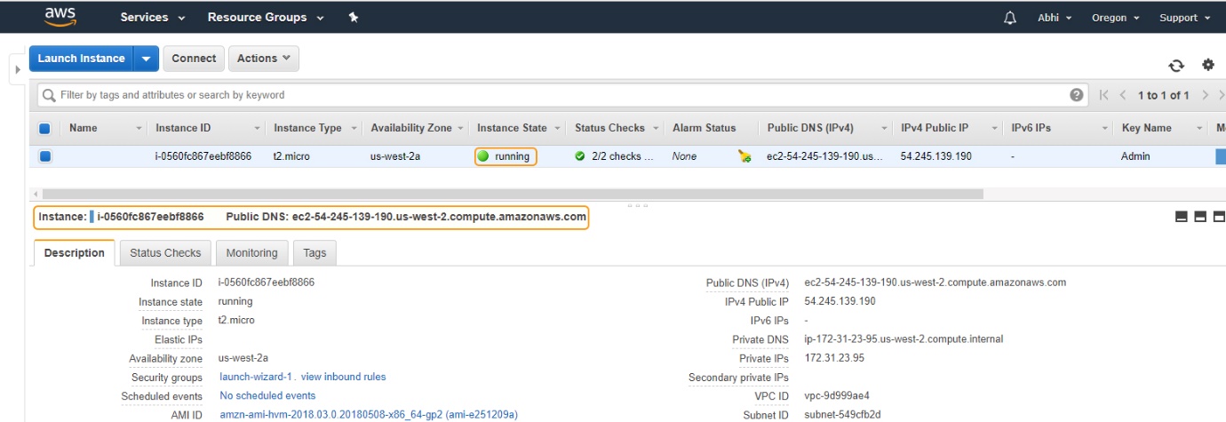This screenshot has width=1226, height=422.
Task: Open Instance State column arrow
Action: [x=557, y=129]
